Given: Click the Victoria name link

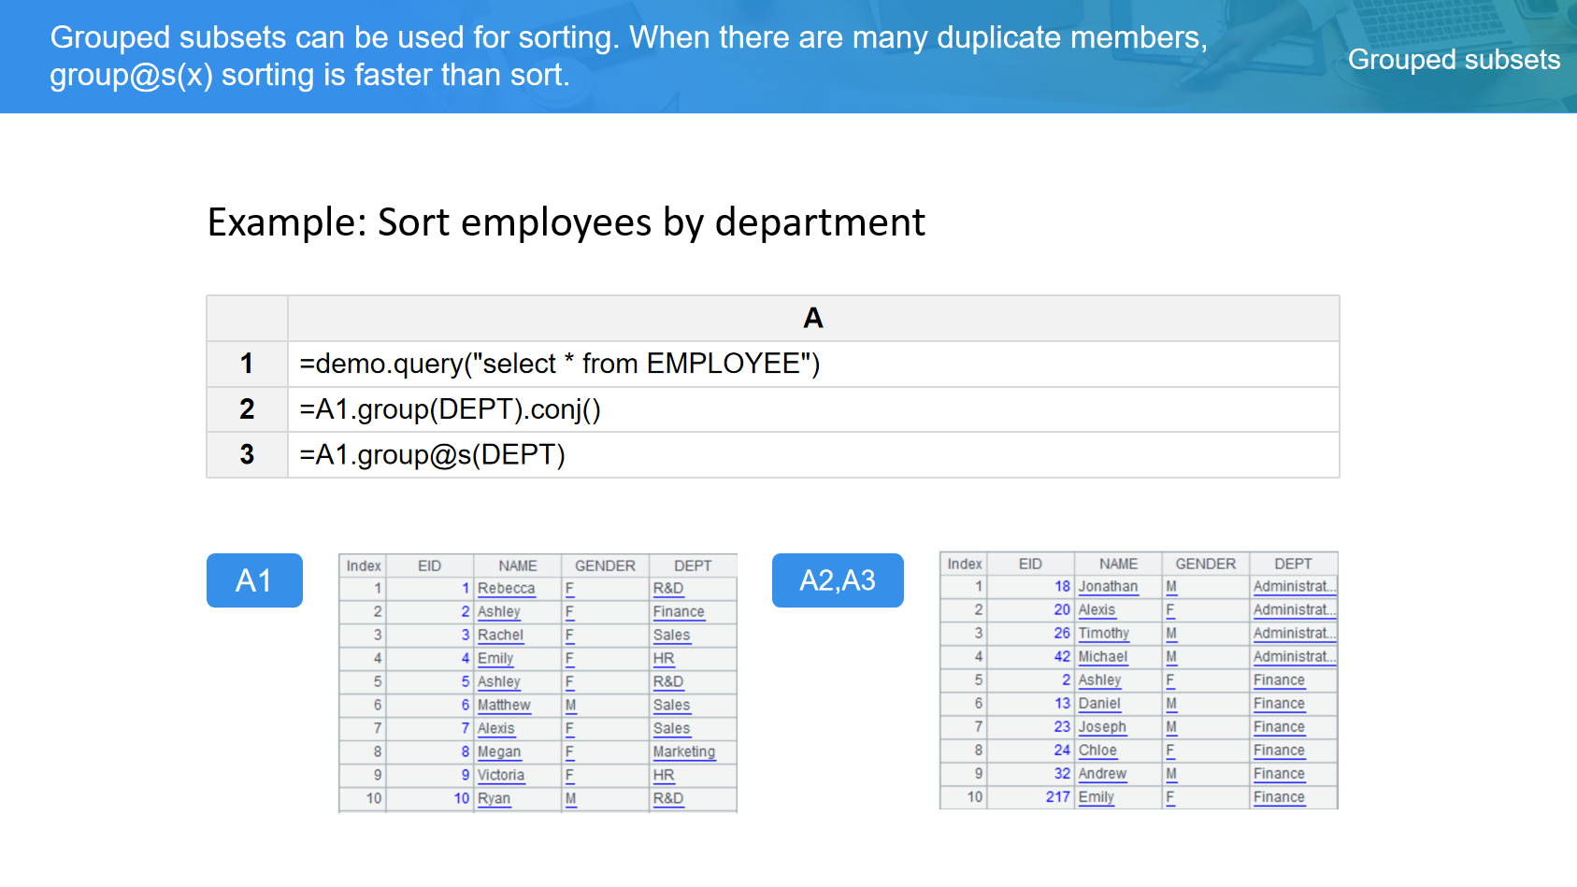Looking at the screenshot, I should pos(500,776).
